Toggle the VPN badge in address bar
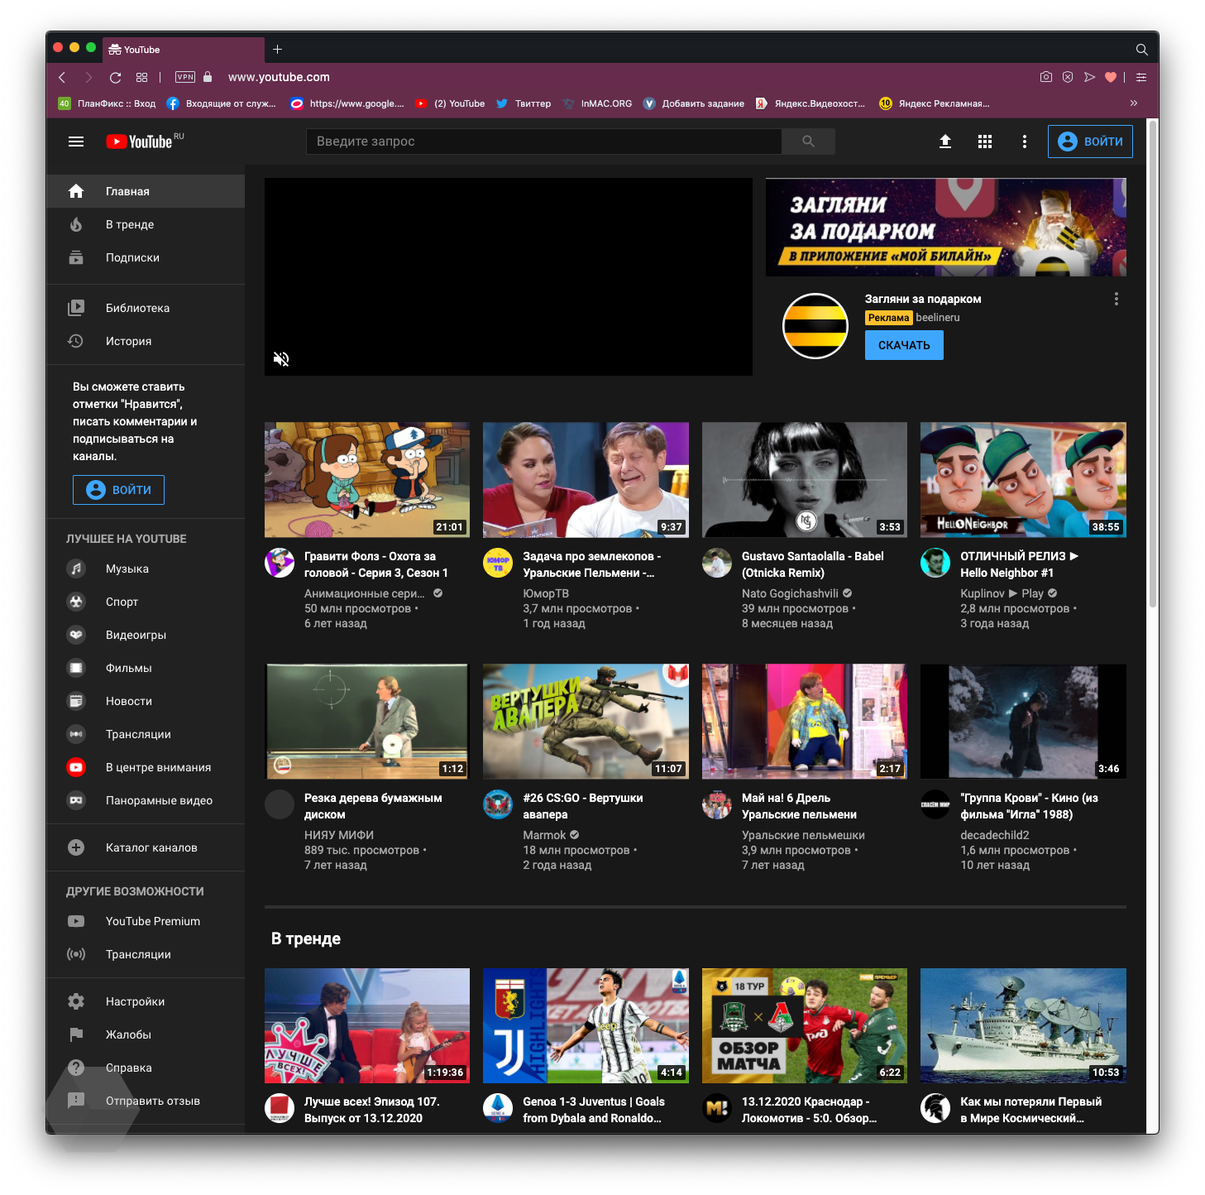This screenshot has height=1195, width=1205. tap(185, 77)
